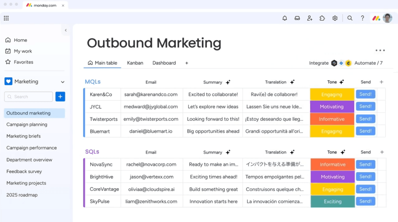The width and height of the screenshot is (398, 222).
Task: Open the inbox tray icon
Action: pos(297,18)
